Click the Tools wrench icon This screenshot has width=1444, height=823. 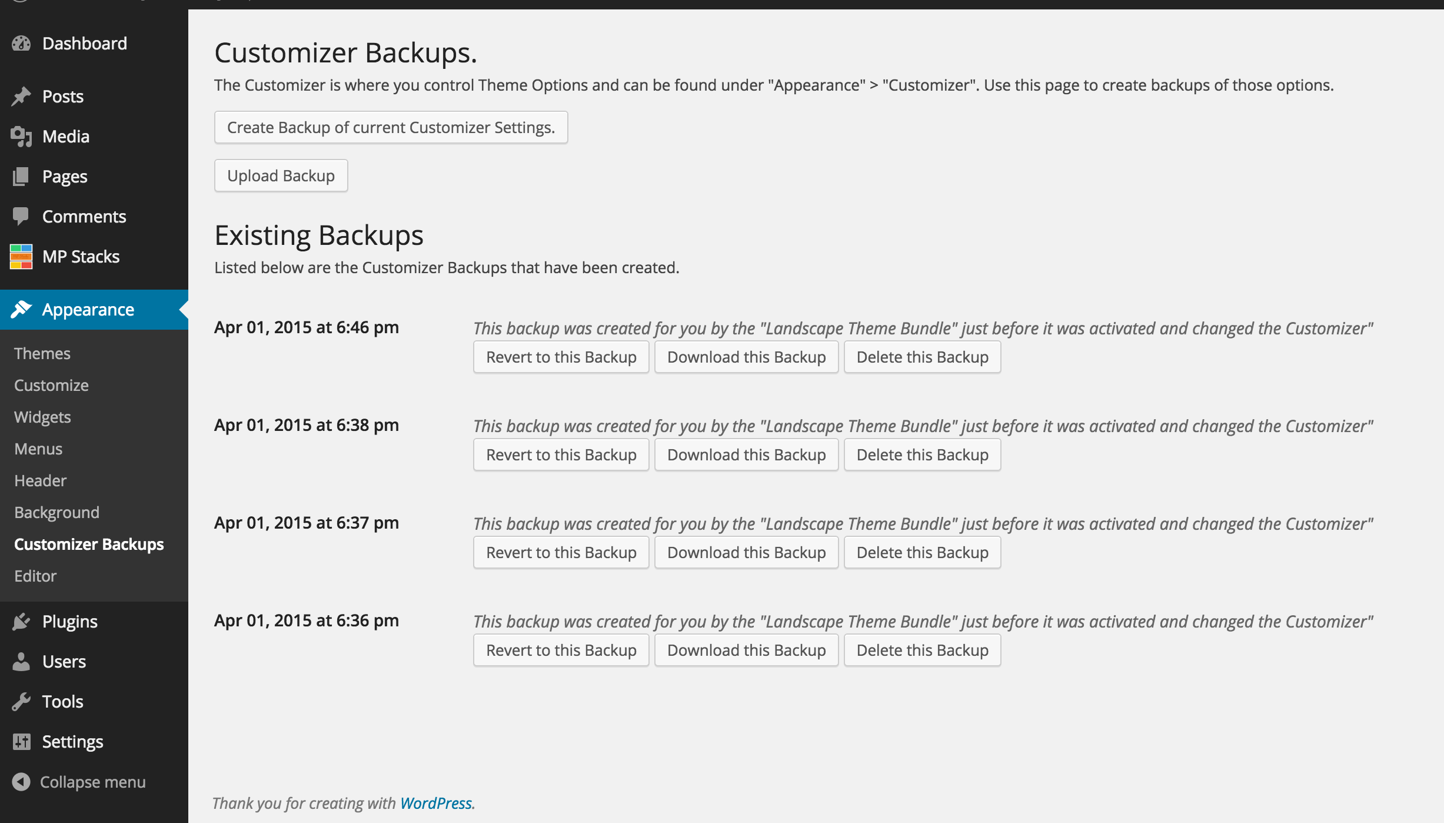(x=21, y=702)
